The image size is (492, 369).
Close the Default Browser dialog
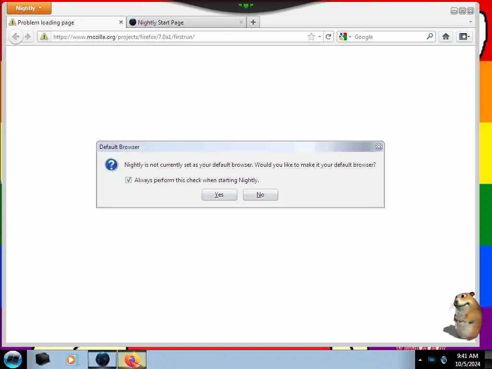[379, 147]
